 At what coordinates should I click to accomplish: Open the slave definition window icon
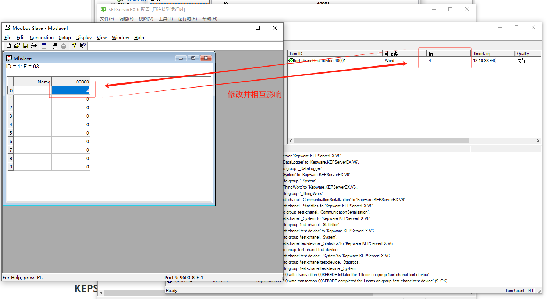(x=44, y=46)
